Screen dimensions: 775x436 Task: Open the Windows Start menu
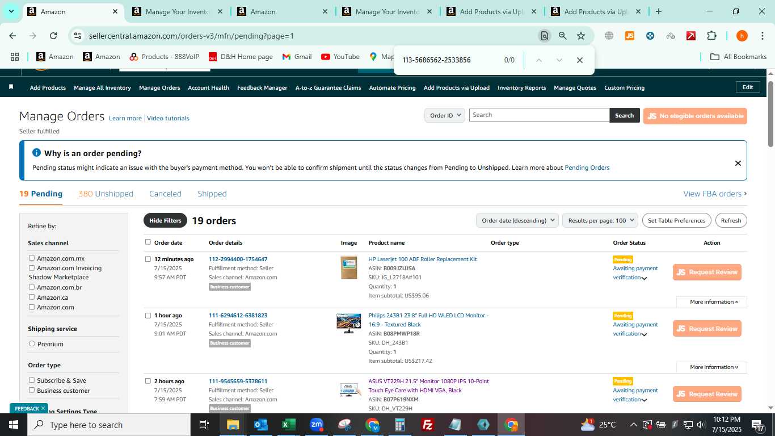coord(13,425)
